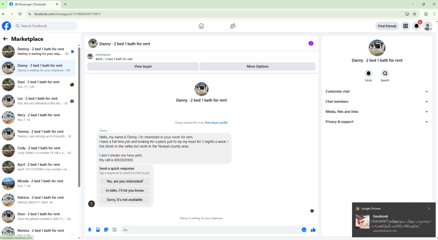Click View buyer button

click(143, 66)
